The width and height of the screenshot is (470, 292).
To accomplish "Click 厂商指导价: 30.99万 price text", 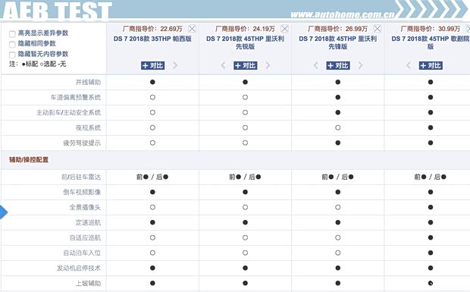I will click(x=430, y=29).
